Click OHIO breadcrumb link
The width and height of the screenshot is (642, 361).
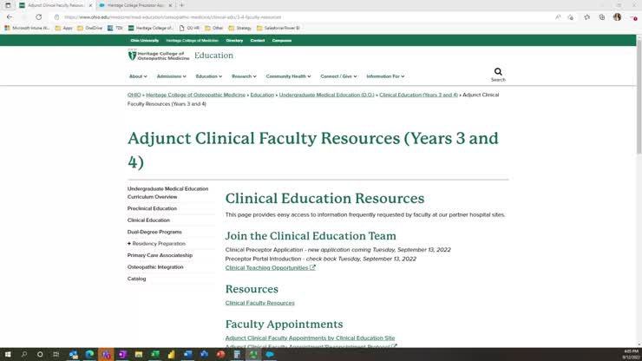[134, 95]
